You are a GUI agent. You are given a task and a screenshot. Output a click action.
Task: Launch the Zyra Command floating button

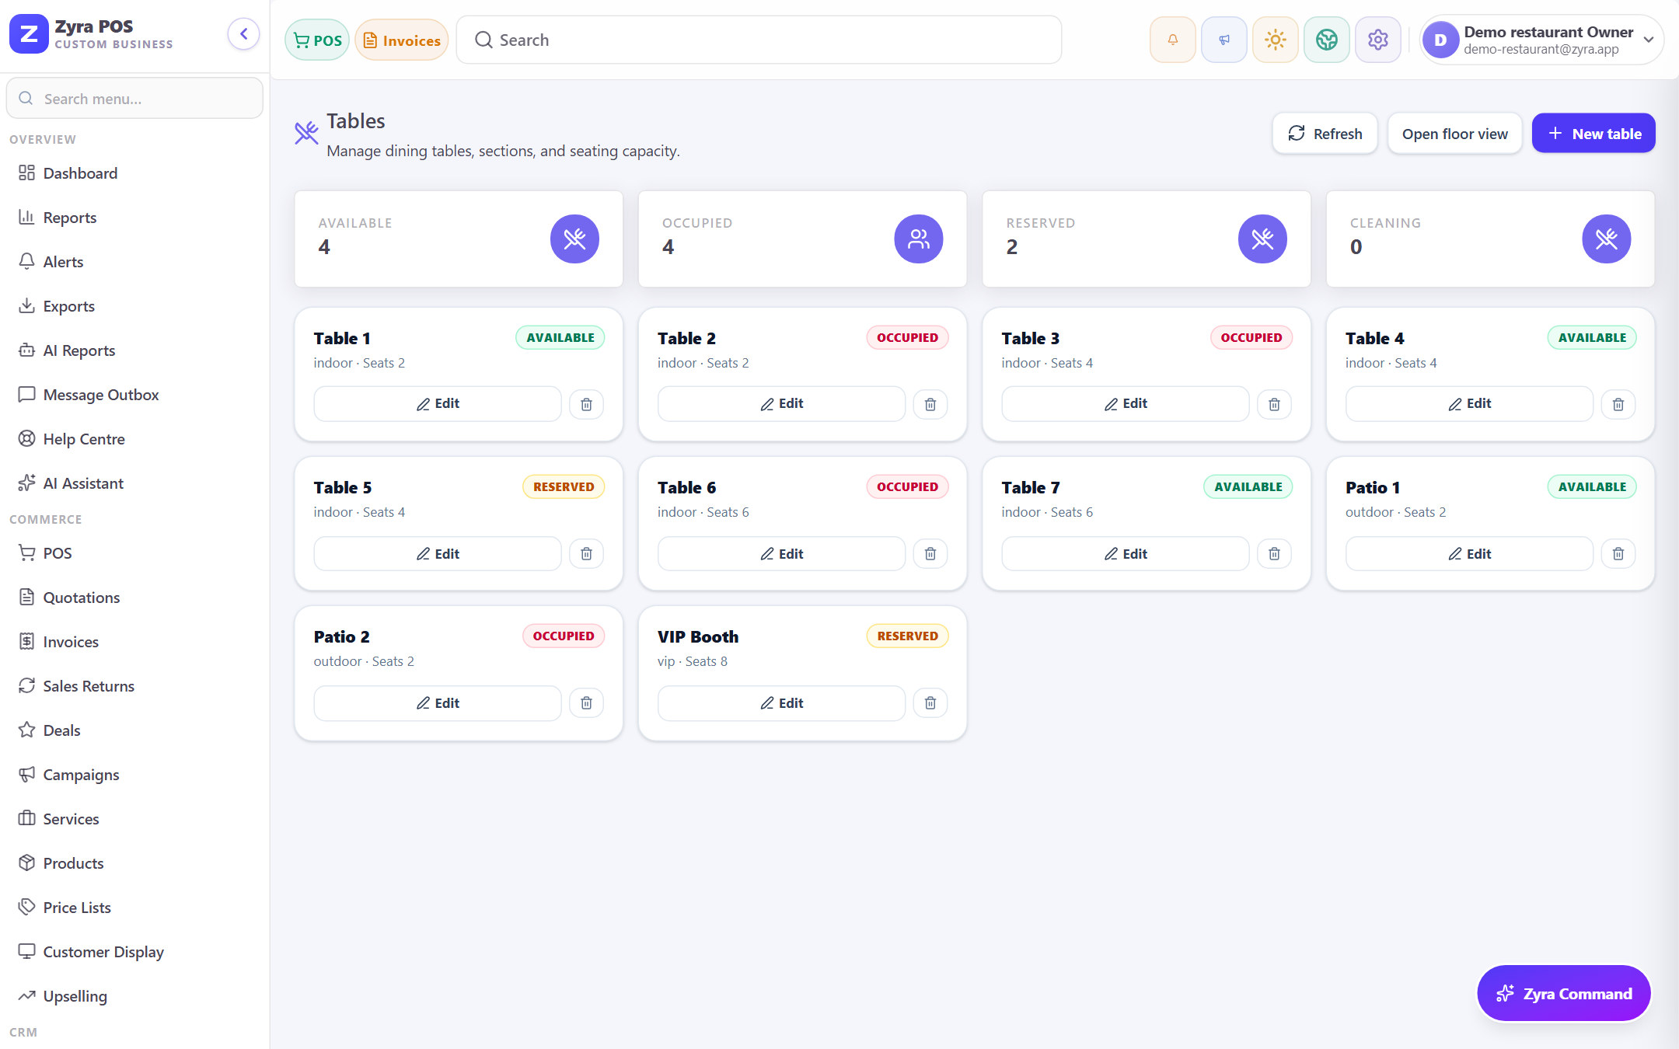pyautogui.click(x=1564, y=994)
